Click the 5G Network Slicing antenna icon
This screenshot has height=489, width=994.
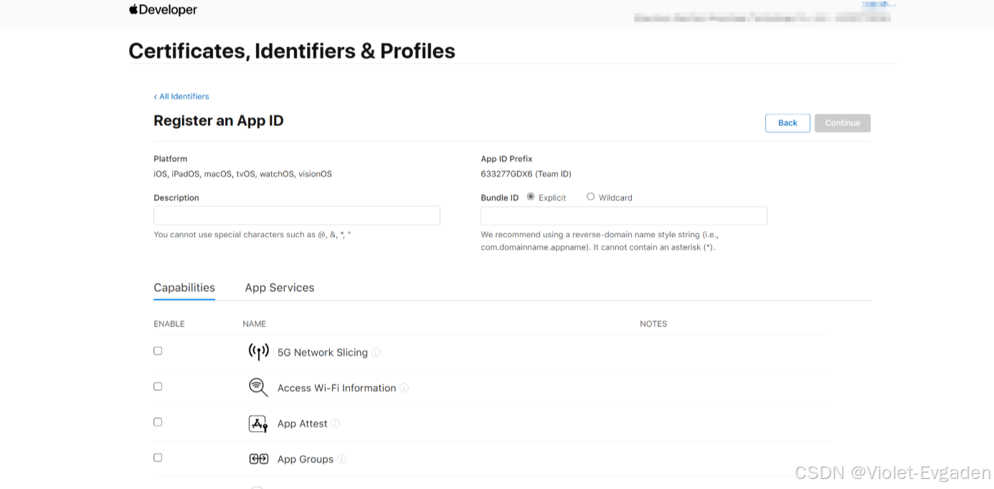(258, 352)
